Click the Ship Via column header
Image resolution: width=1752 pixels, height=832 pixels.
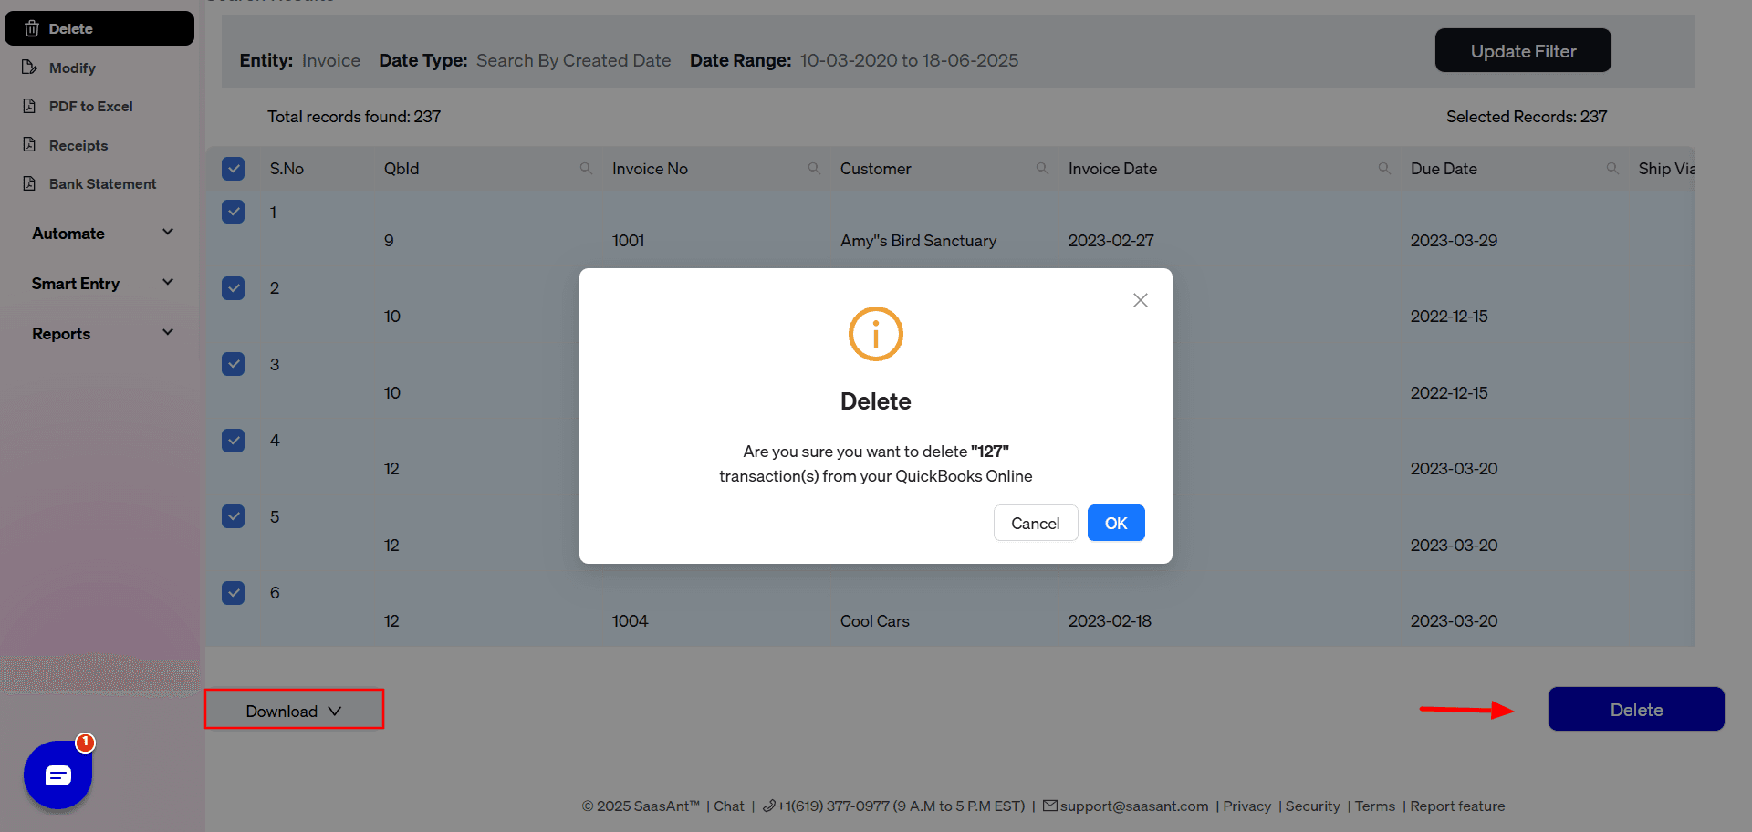pyautogui.click(x=1666, y=169)
